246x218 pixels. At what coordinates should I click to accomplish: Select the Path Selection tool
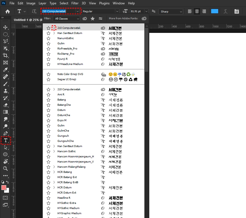pyautogui.click(x=5, y=147)
